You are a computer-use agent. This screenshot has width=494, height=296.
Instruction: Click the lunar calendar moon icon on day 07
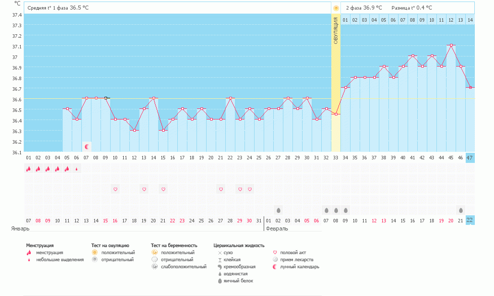pos(86,147)
